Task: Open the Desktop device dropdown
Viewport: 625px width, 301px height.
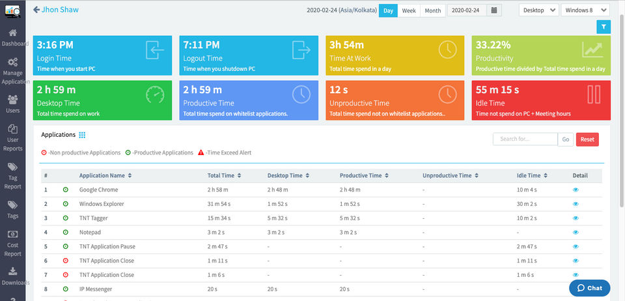Action: tap(539, 10)
